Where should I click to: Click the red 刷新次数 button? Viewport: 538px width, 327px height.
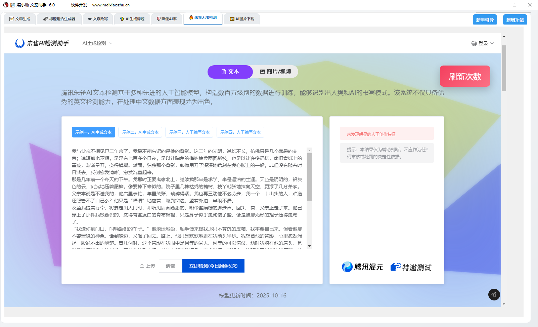[x=465, y=76]
